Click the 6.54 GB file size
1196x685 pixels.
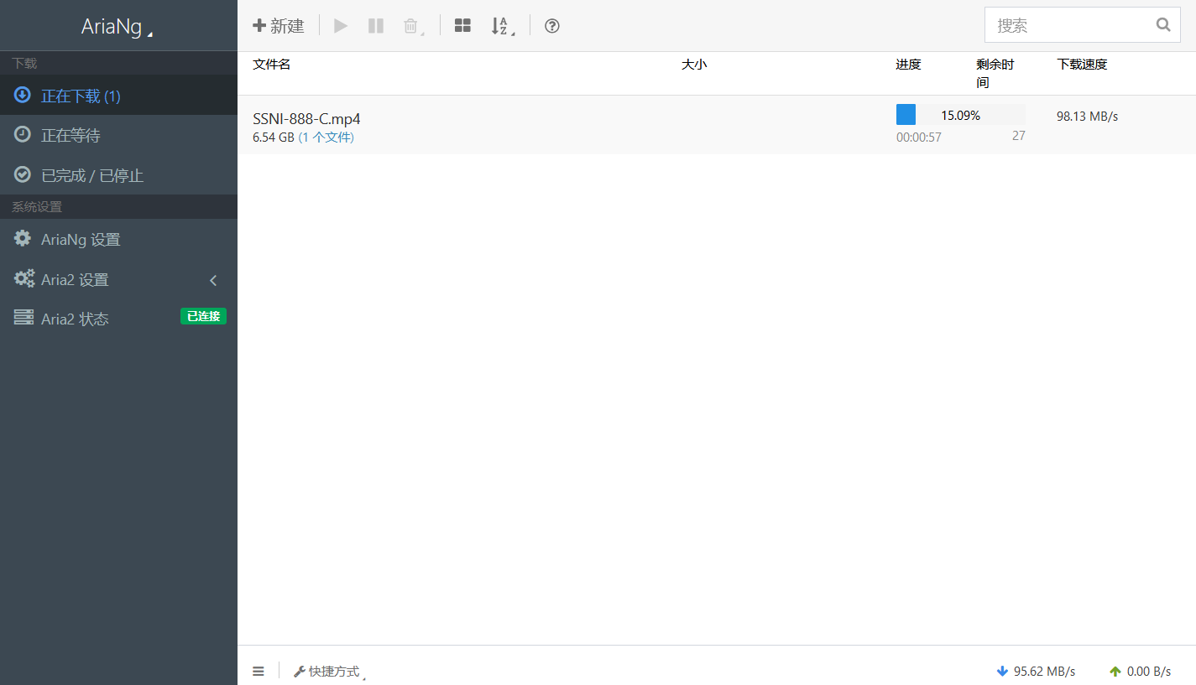pyautogui.click(x=274, y=138)
